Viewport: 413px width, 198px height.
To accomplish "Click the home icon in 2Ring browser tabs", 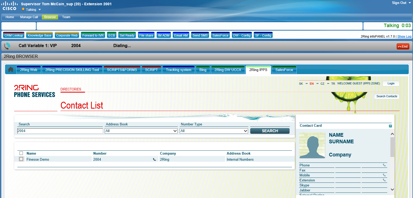I will pyautogui.click(x=11, y=69).
